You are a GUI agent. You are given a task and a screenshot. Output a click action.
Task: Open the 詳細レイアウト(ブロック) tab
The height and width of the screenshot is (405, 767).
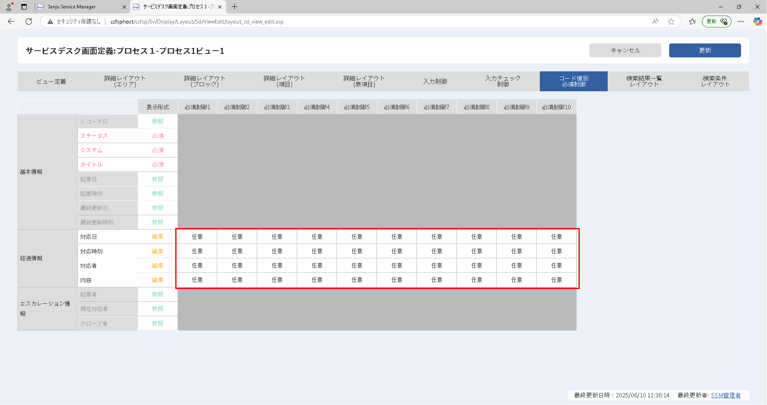(205, 81)
